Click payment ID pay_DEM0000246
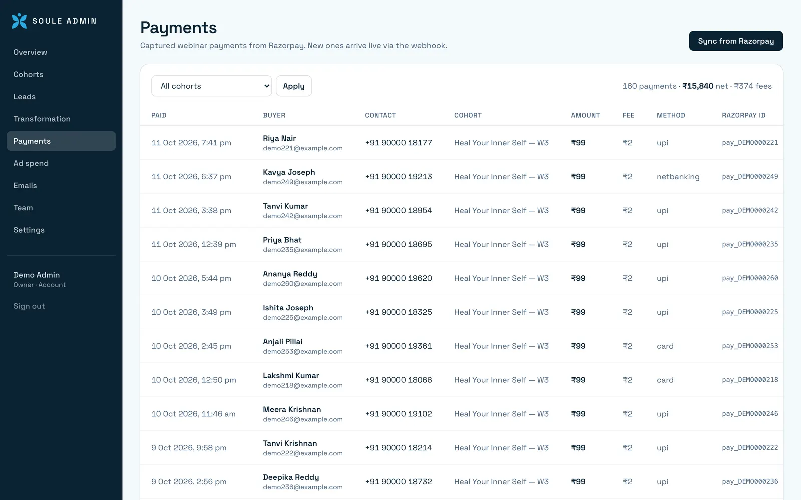 (750, 414)
